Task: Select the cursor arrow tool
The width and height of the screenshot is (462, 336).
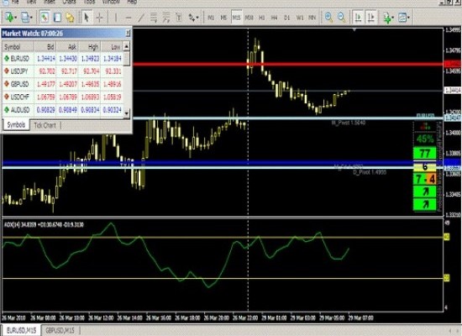Action: pos(87,18)
